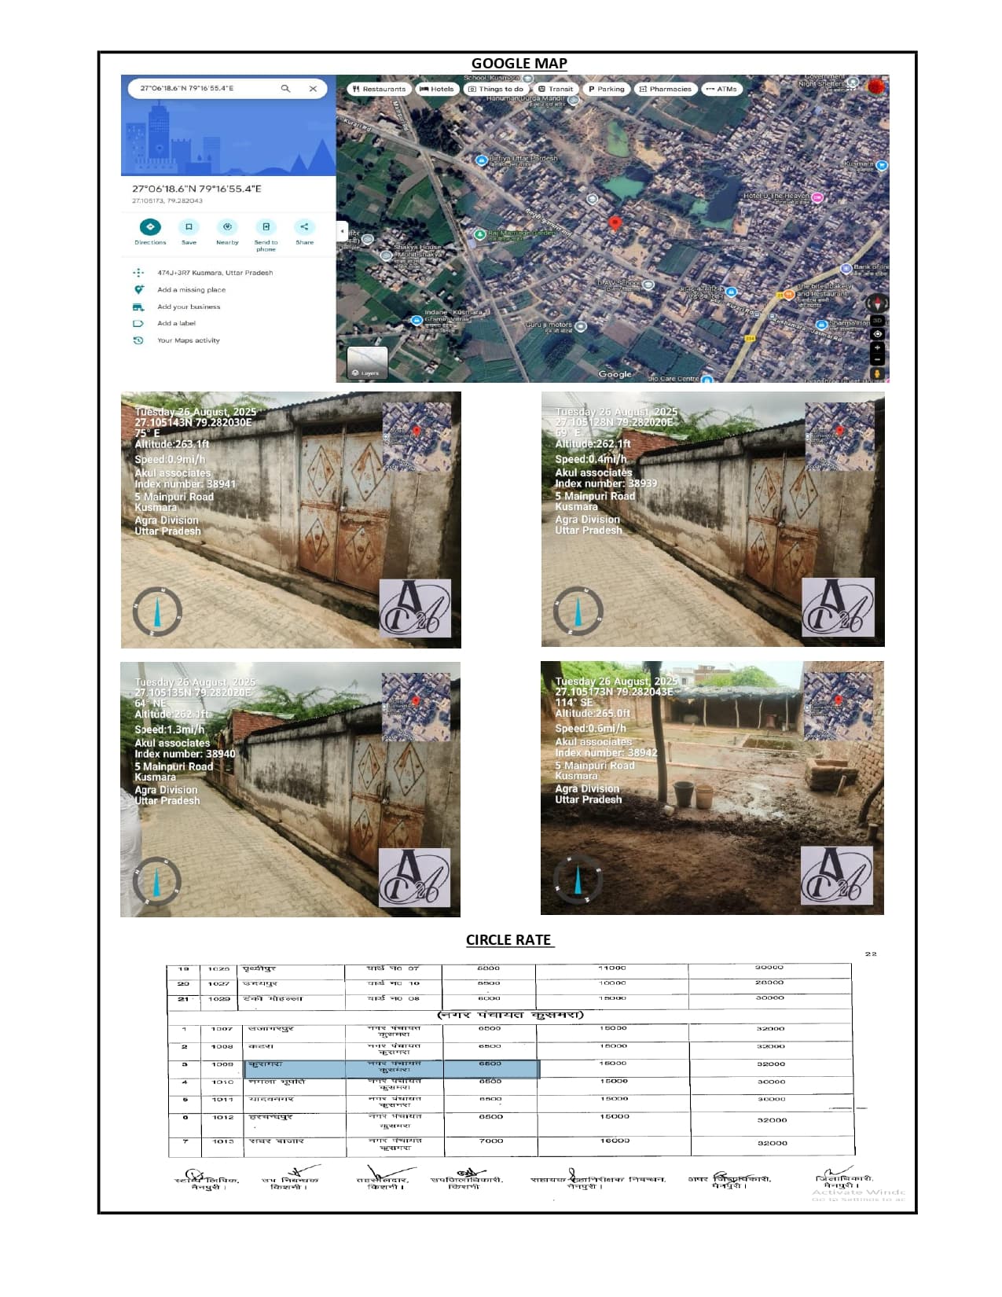Filter map by Hotels chip
Viewport: 1002px width, 1297px height.
coord(437,89)
